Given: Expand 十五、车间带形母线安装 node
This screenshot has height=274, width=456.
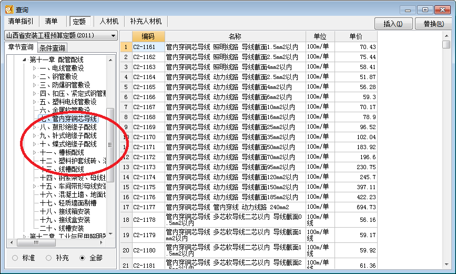Looking at the screenshot, I should 34,186.
